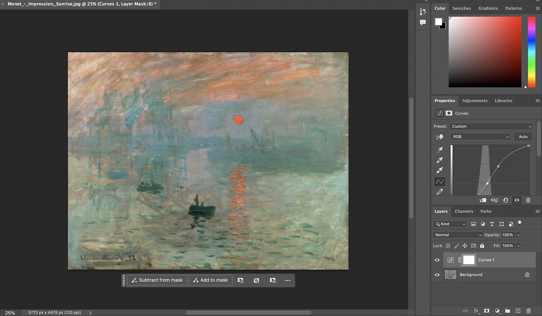
Task: Filter layers by pixel layers
Action: pyautogui.click(x=473, y=224)
